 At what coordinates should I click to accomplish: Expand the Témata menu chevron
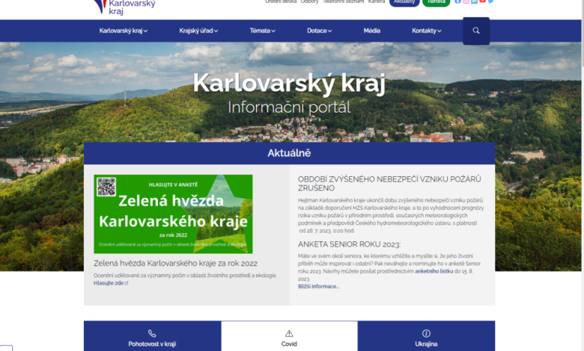pyautogui.click(x=273, y=31)
